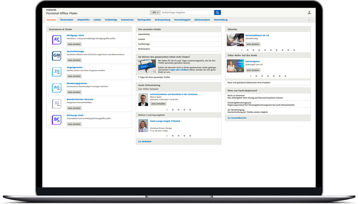This screenshot has width=358, height=204.
Task: Switch to the Startseite tab
Action: 51,20
